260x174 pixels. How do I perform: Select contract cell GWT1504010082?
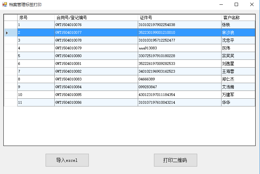click(x=96, y=72)
